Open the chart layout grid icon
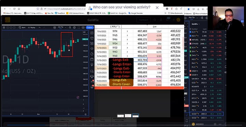Screen dimensions: 246x127 pos(55,27)
